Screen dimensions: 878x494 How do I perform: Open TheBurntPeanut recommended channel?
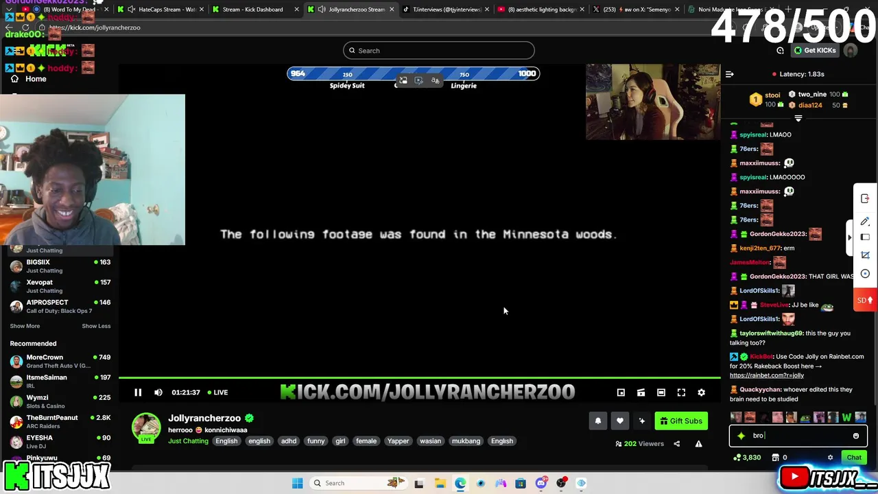pos(60,421)
